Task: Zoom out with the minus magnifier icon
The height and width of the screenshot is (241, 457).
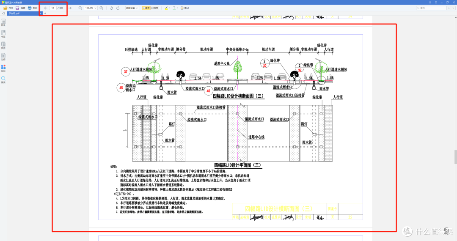Action: click(80, 8)
